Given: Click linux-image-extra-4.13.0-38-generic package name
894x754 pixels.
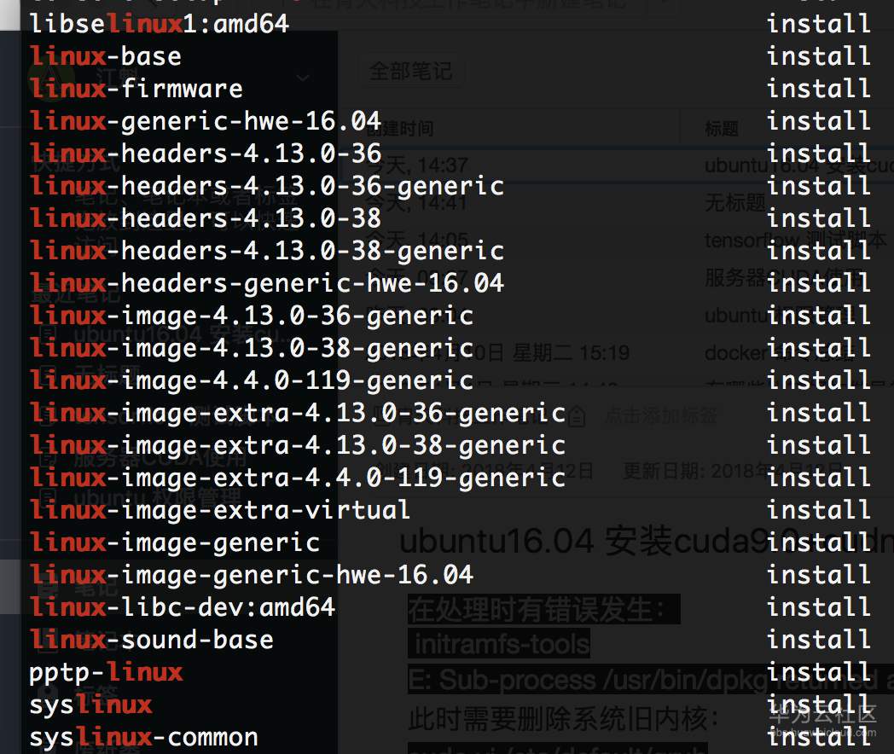Looking at the screenshot, I should (298, 446).
